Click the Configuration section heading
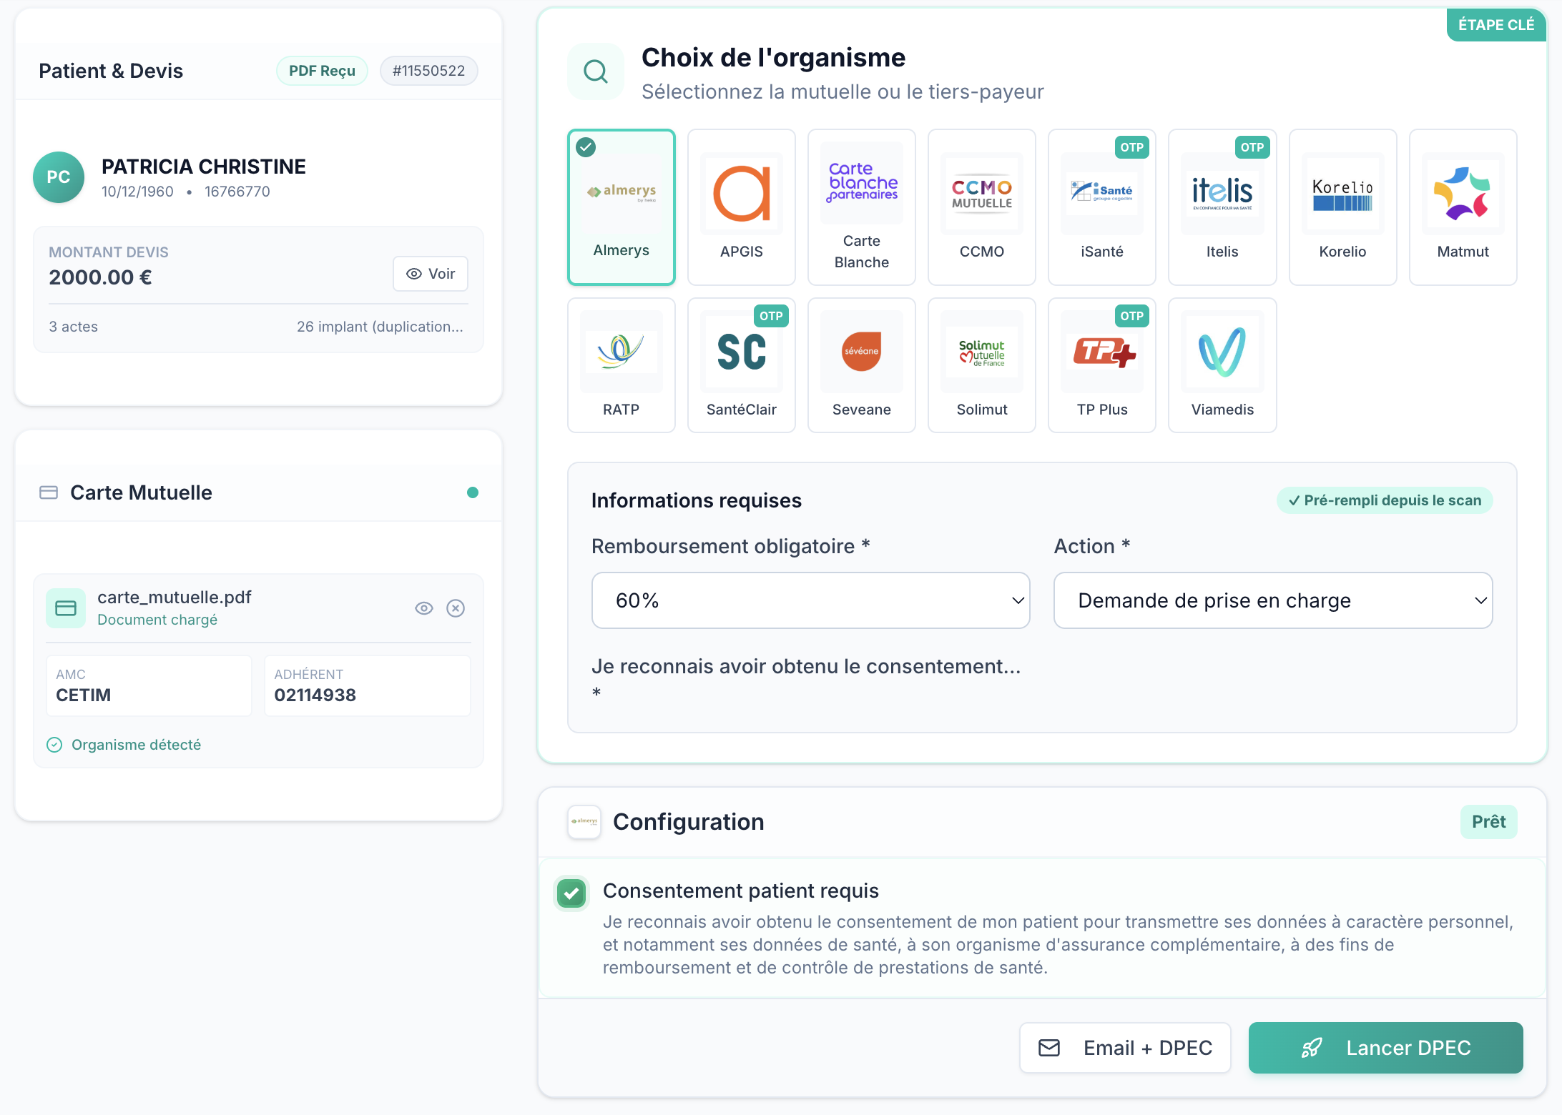The width and height of the screenshot is (1562, 1115). click(x=688, y=822)
